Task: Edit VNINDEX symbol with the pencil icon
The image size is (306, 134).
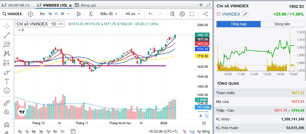Action: tap(245, 14)
